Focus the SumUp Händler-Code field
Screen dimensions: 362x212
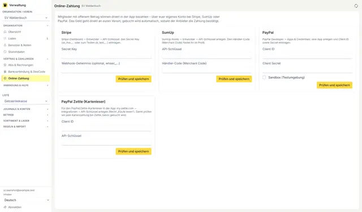[207, 70]
